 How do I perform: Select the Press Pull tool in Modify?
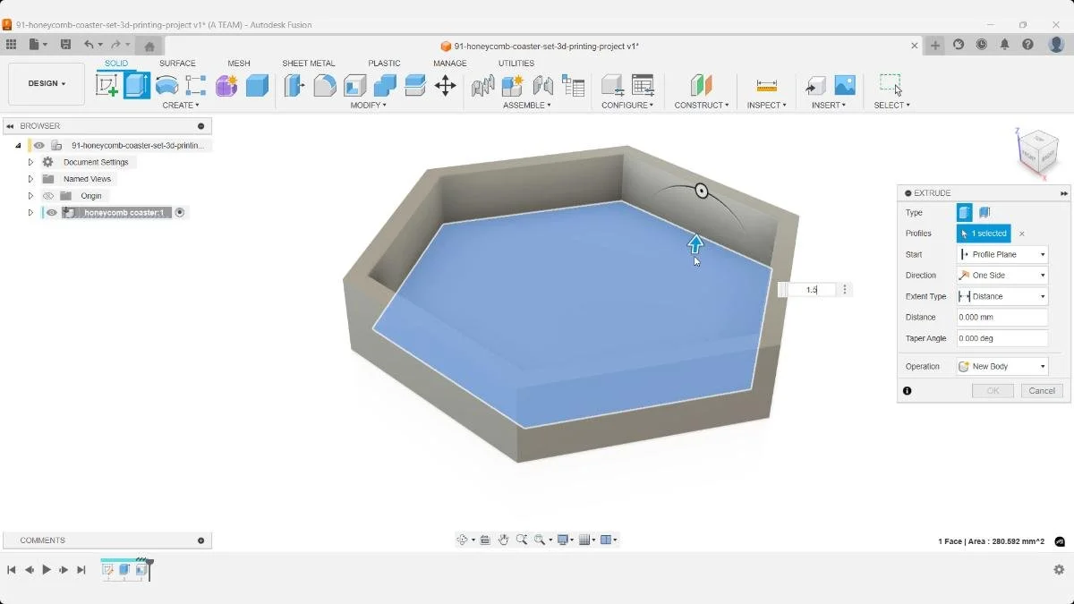click(293, 84)
